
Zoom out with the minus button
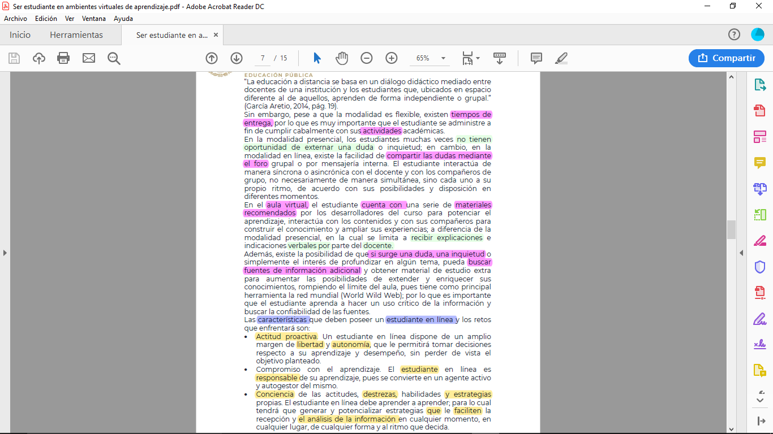coord(367,58)
